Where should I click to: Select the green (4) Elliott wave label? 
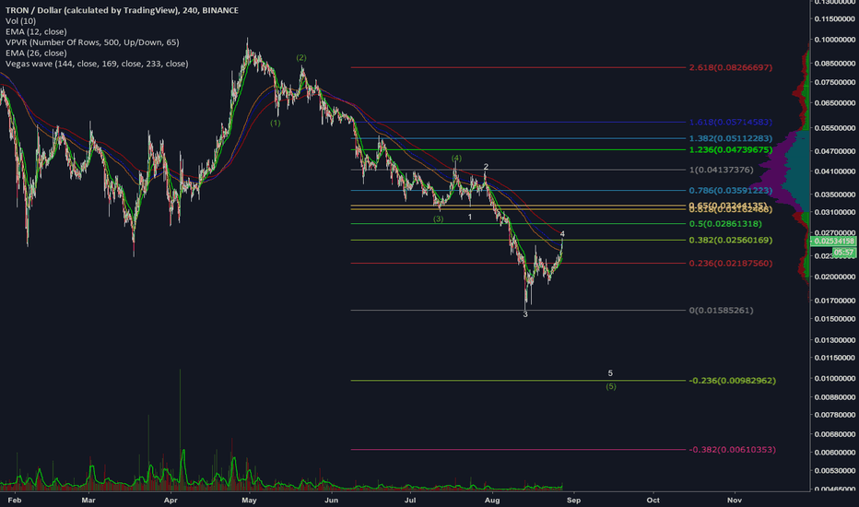[456, 159]
